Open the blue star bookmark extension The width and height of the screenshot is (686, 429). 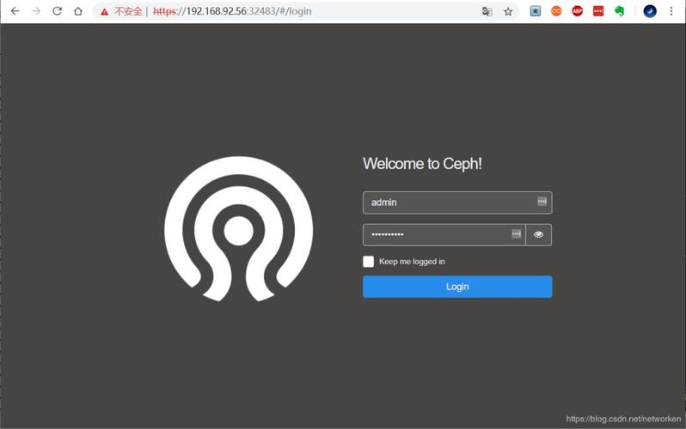(536, 11)
